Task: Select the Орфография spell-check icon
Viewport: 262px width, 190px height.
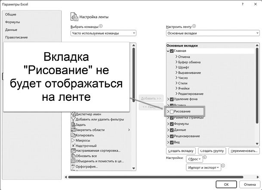Action: (x=73, y=166)
